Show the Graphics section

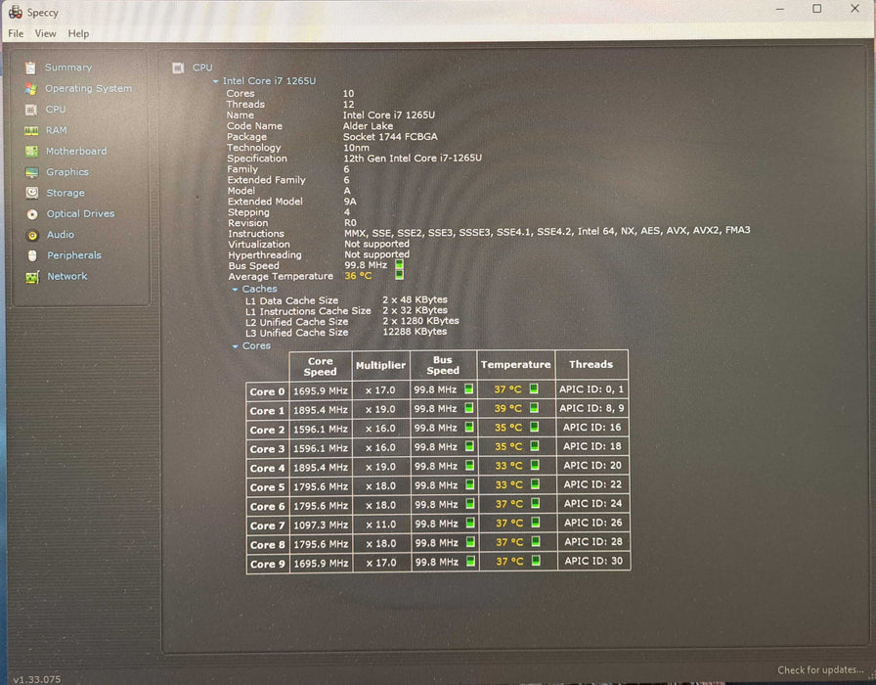[x=67, y=172]
